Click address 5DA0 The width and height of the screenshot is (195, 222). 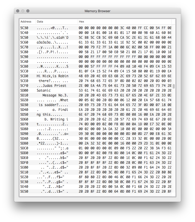(24, 139)
